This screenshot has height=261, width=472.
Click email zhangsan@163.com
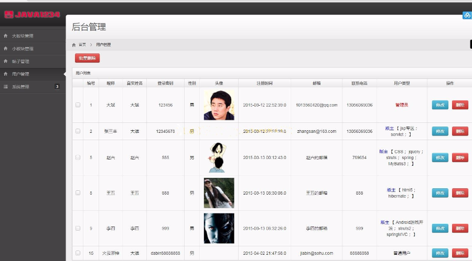coord(317,131)
